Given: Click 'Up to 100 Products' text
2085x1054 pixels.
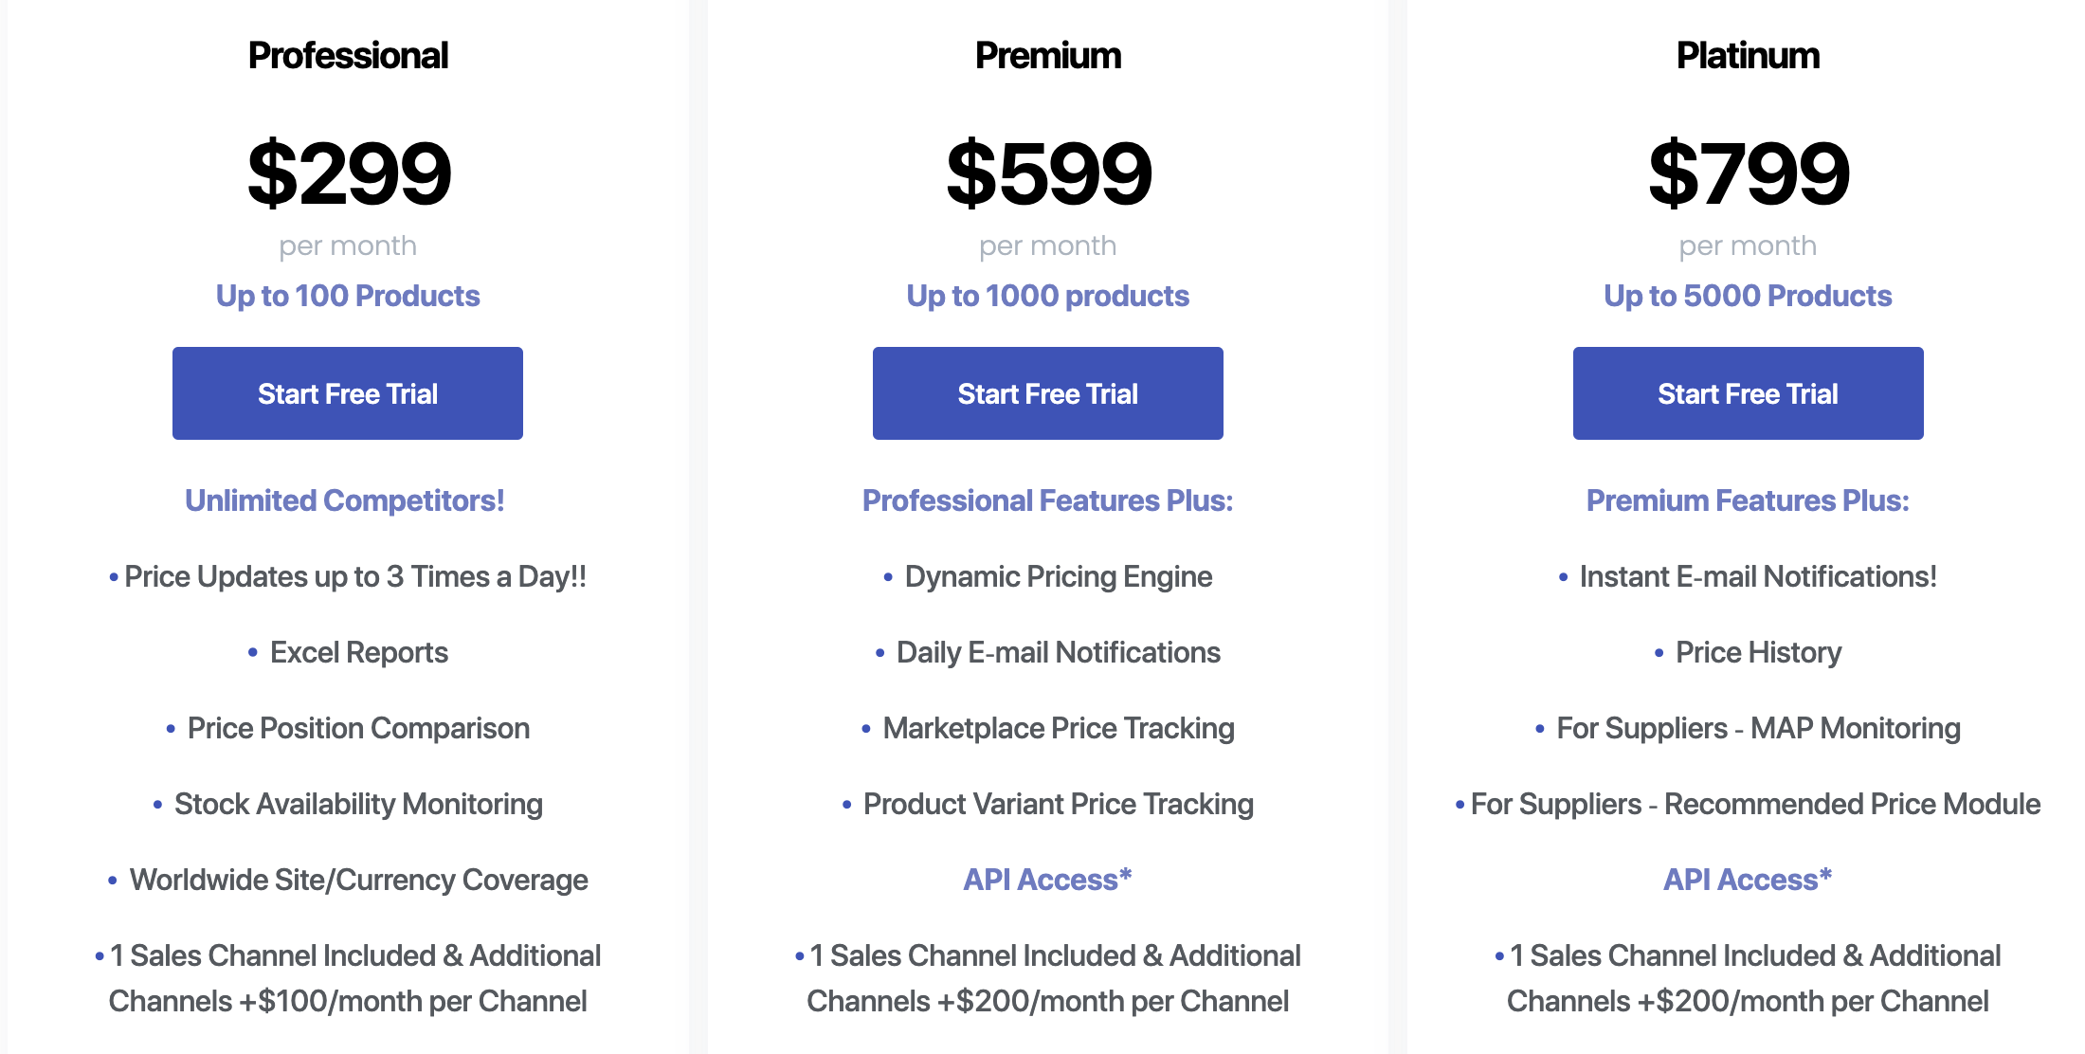Looking at the screenshot, I should pos(348,296).
